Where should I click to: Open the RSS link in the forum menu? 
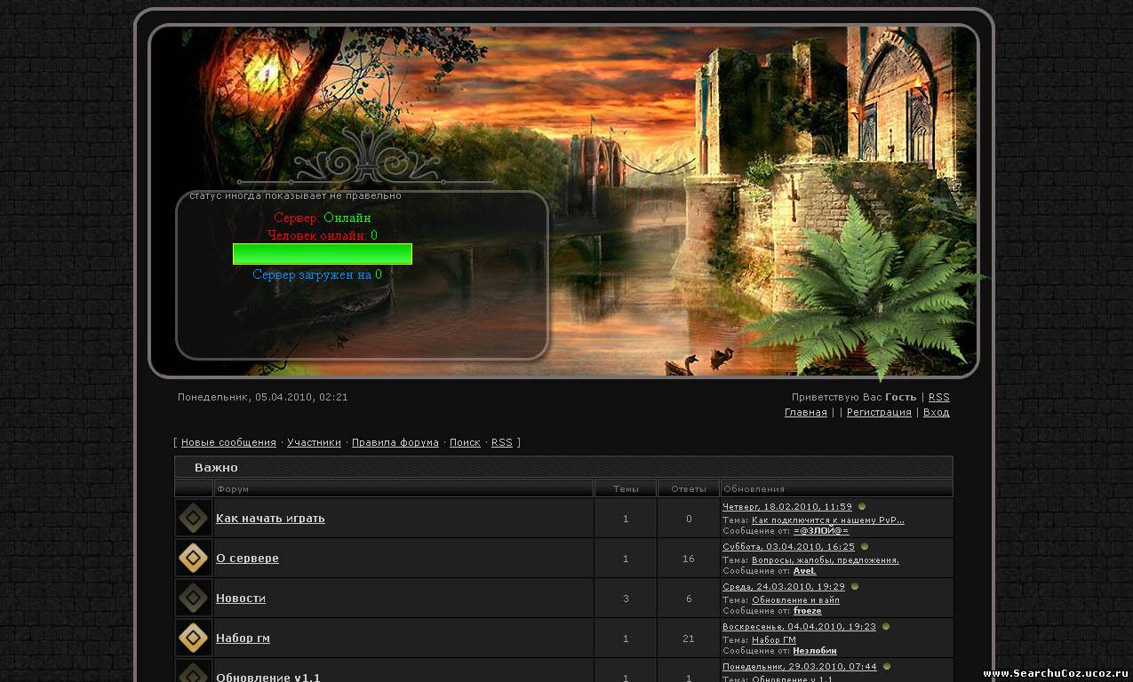tap(502, 442)
